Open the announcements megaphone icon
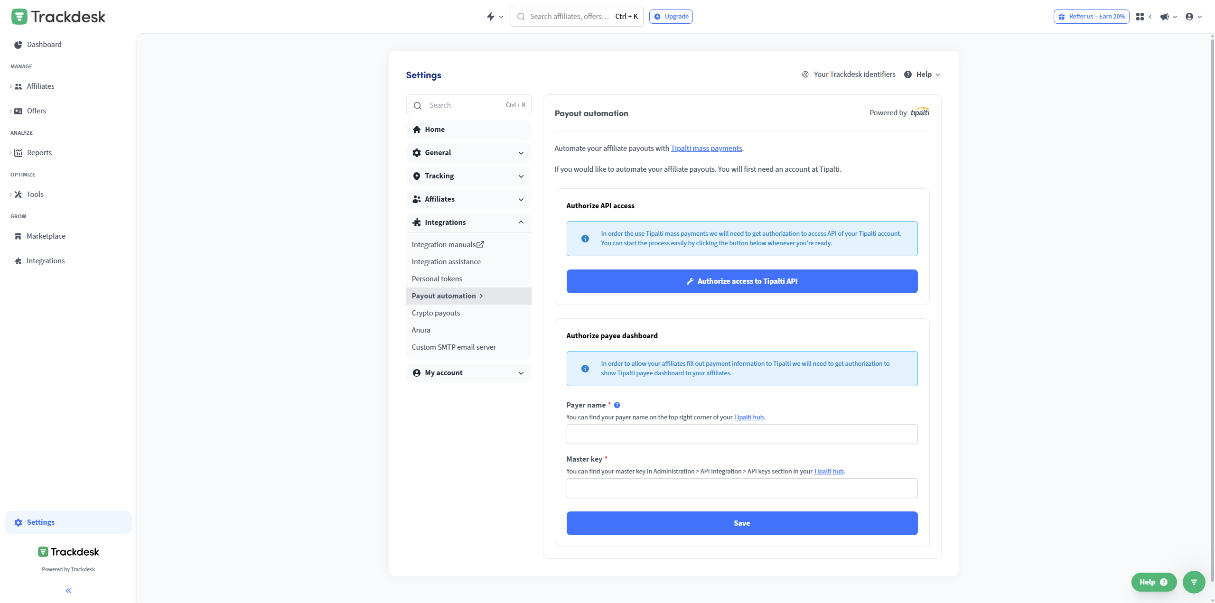This screenshot has height=603, width=1215. (1164, 16)
